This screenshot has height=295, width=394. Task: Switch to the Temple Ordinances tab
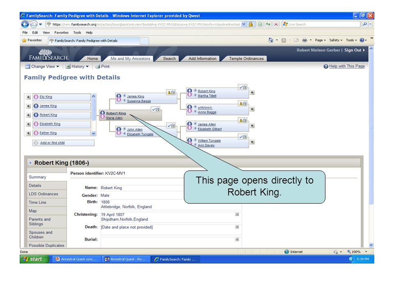pyautogui.click(x=246, y=59)
